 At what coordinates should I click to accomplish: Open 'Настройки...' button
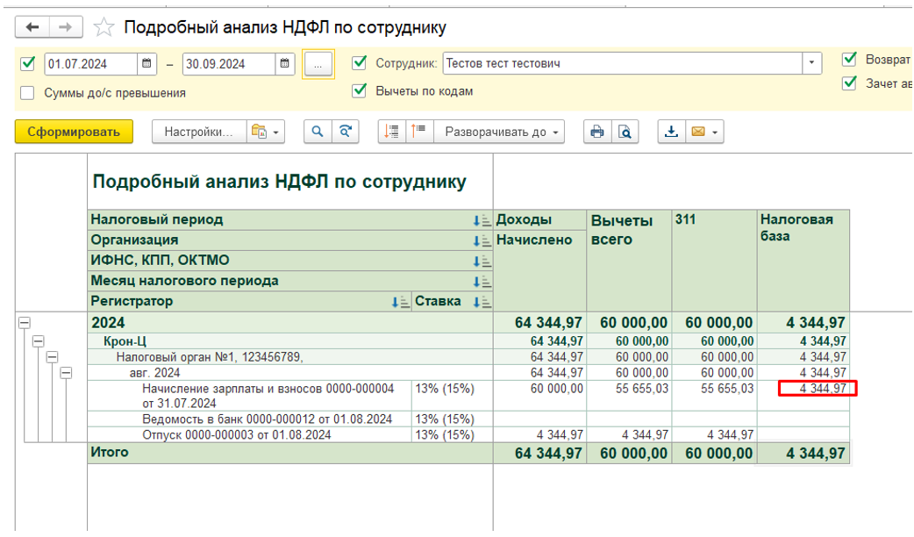tap(198, 132)
